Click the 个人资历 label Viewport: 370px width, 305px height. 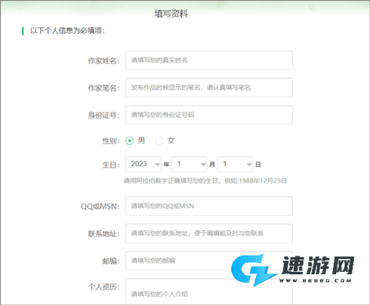(104, 287)
